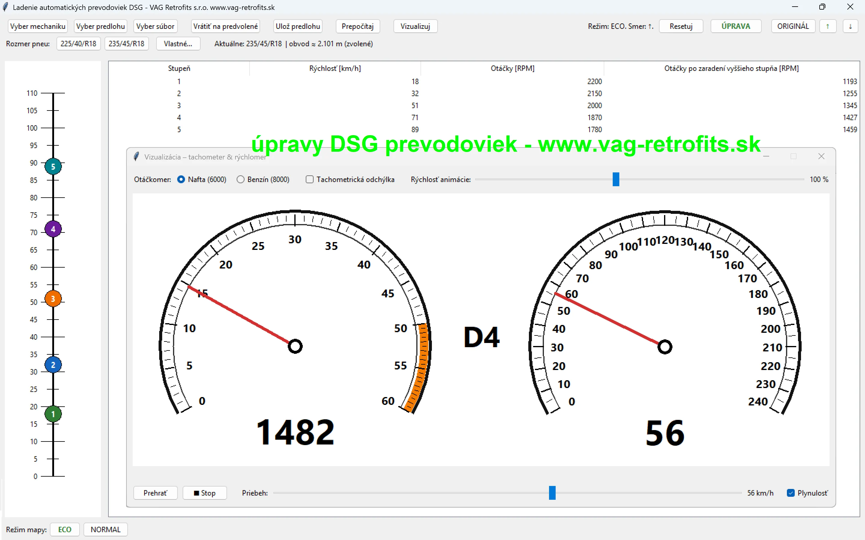Image resolution: width=865 pixels, height=540 pixels.
Task: Open the Vyber predlohu template selector
Action: coord(100,26)
